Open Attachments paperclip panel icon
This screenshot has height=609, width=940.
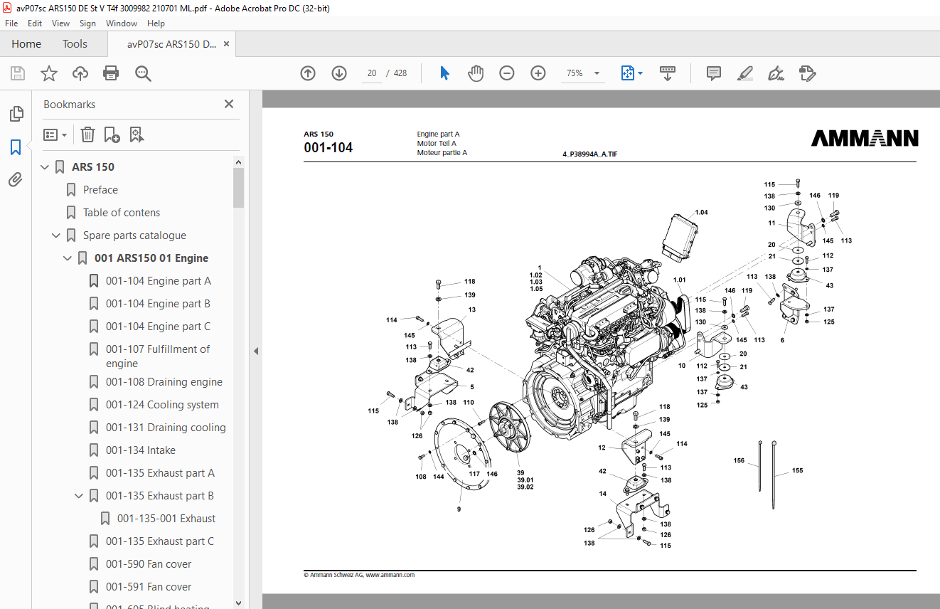coord(16,180)
